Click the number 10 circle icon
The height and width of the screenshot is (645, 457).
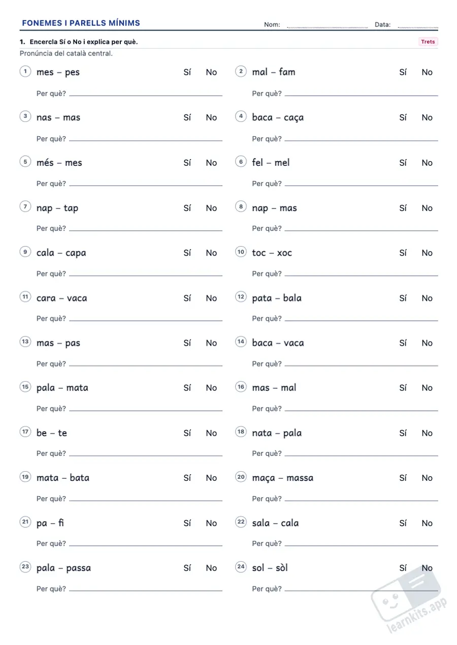[241, 252]
